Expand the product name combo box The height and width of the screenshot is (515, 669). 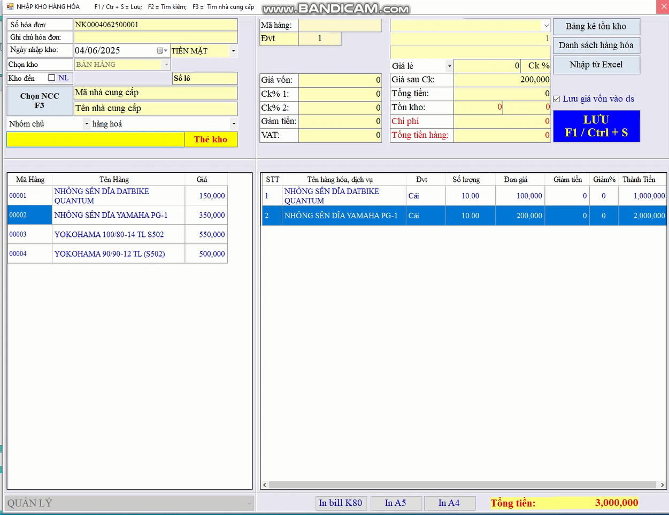point(545,26)
